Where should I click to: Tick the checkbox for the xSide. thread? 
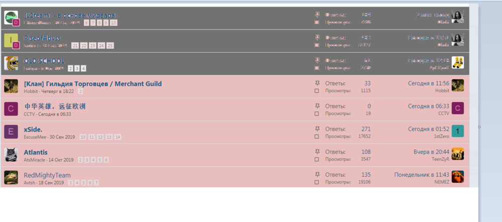(x=317, y=137)
